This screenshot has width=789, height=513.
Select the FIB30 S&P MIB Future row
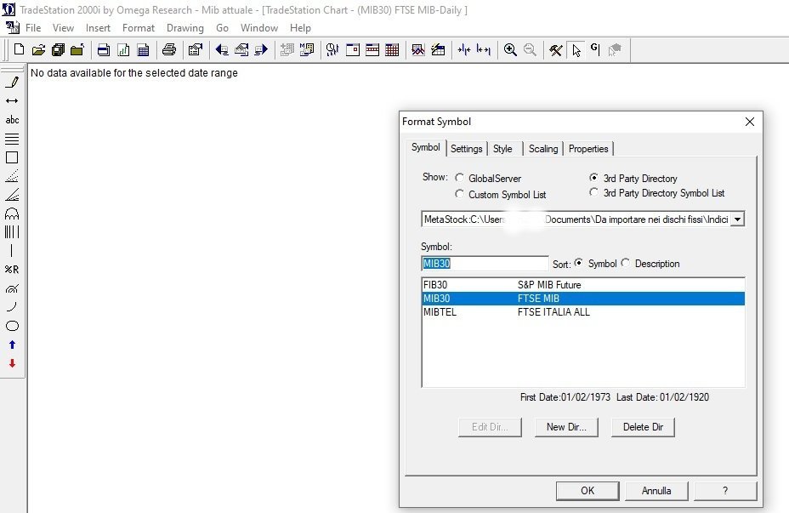583,285
